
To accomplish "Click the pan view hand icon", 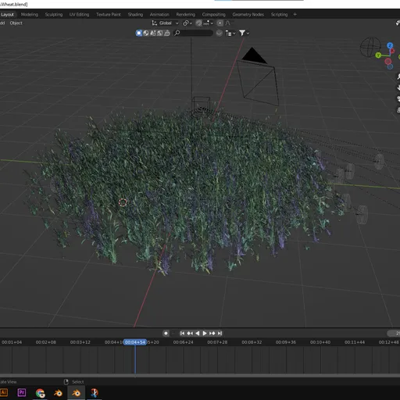I will pos(398,87).
